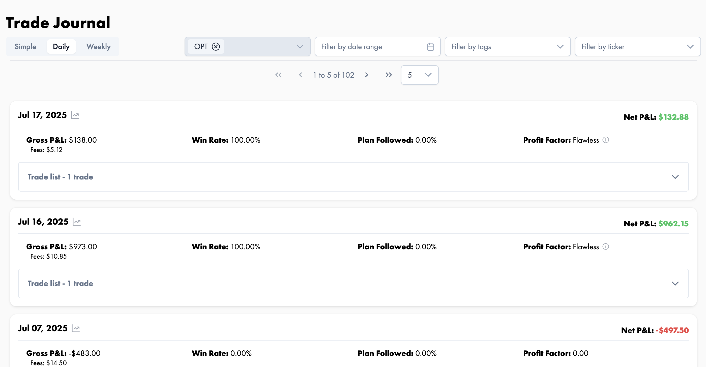Click the Jul 17 Net P&L value $132.88
The width and height of the screenshot is (706, 367).
coord(673,117)
